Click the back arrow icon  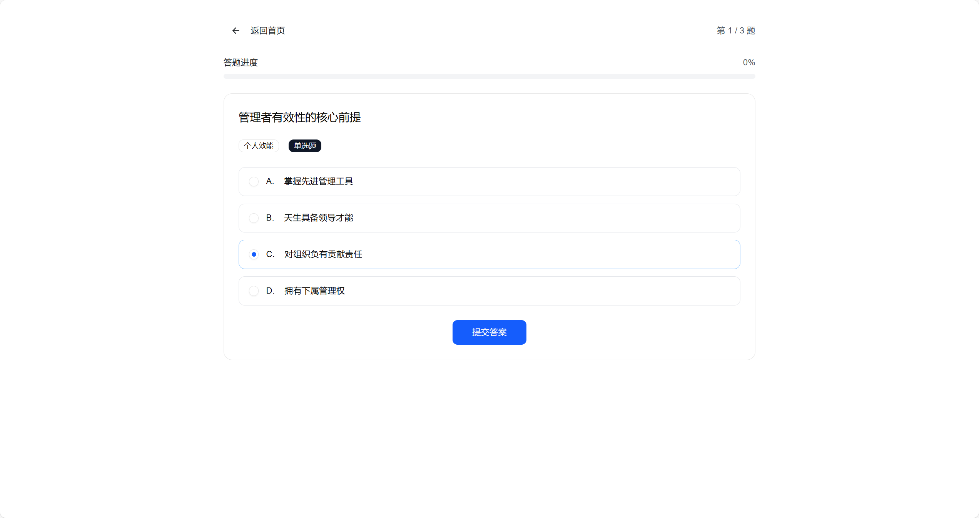(x=236, y=31)
